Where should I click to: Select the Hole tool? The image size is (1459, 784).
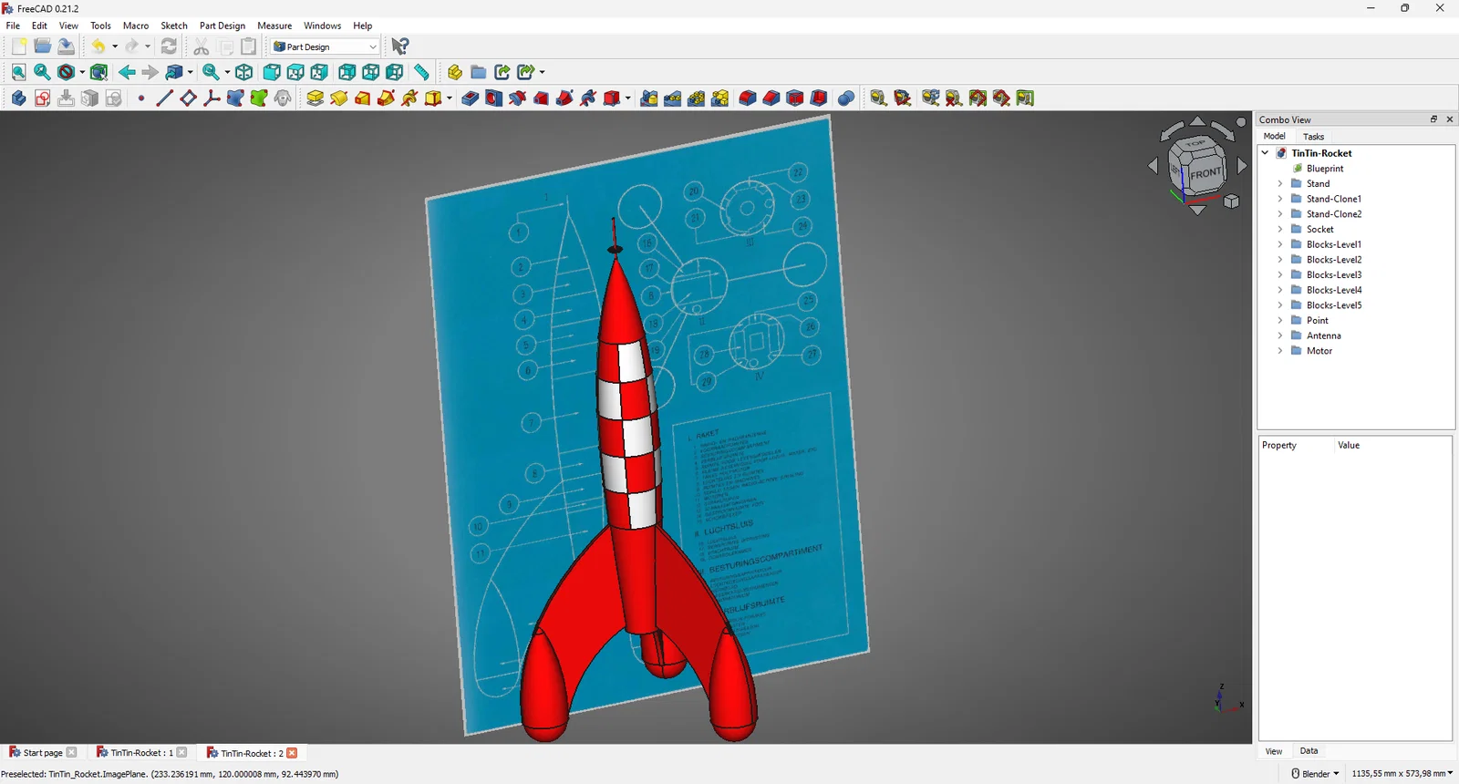click(x=493, y=98)
